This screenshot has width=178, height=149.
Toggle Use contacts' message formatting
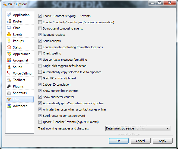click(x=40, y=60)
